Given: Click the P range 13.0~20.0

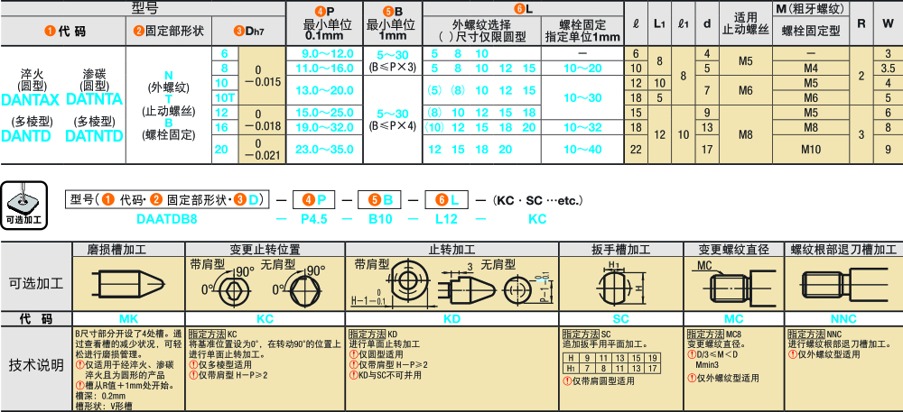Looking at the screenshot, I should coord(325,90).
